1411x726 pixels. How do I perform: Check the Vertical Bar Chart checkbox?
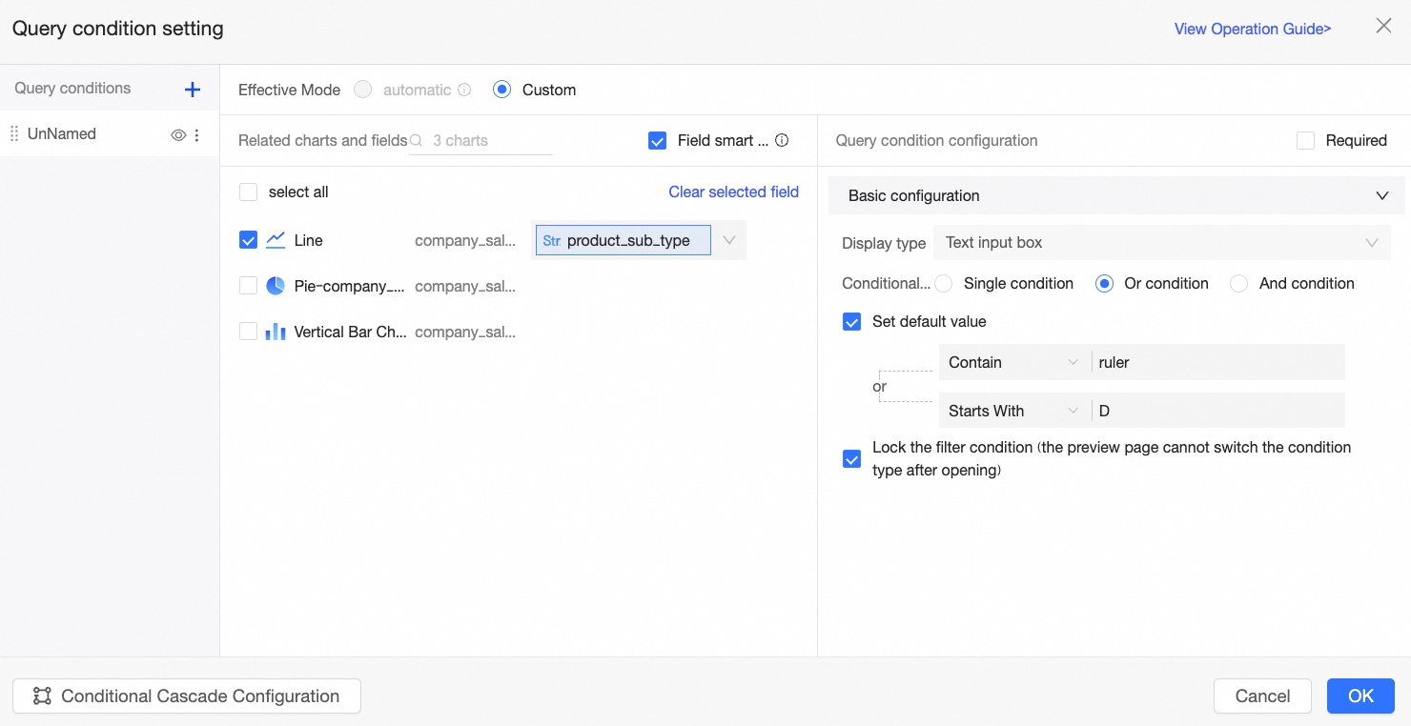coord(248,332)
